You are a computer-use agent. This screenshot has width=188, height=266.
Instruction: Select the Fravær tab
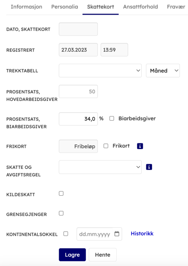[176, 7]
